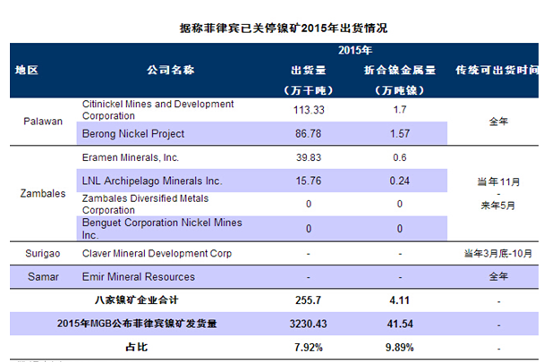Select the Berong Nickel Project row

pos(133,133)
